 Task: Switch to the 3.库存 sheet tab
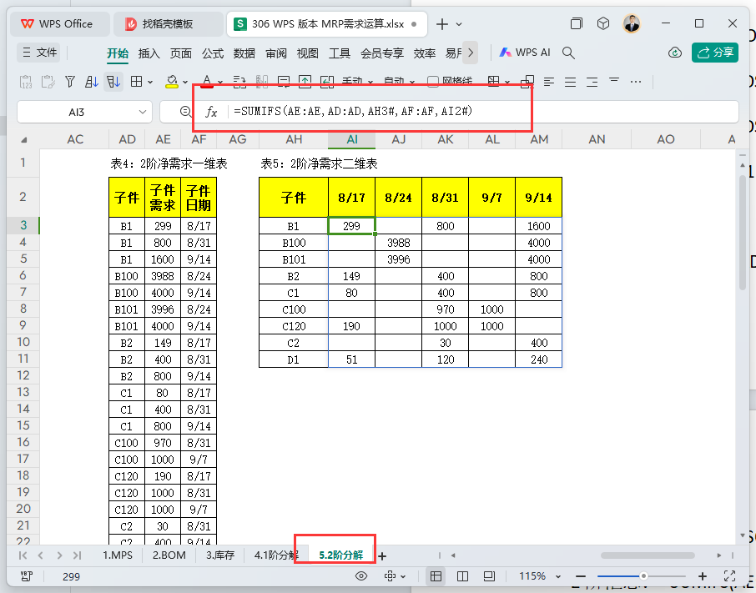pyautogui.click(x=220, y=555)
